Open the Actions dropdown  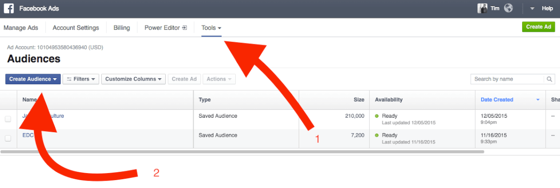pos(219,79)
